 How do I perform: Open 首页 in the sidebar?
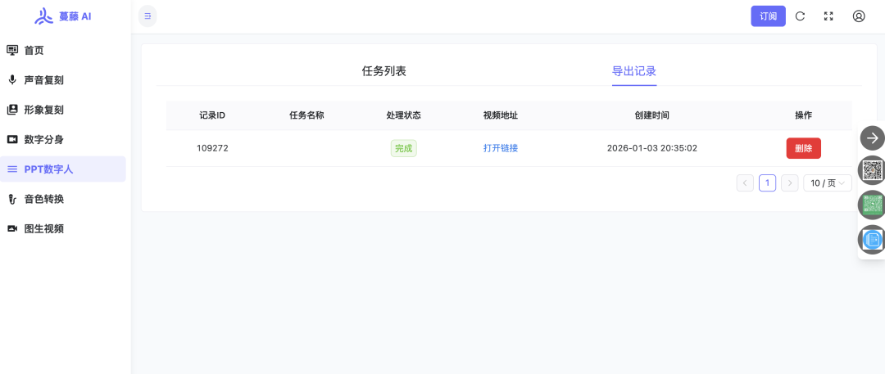(62, 50)
